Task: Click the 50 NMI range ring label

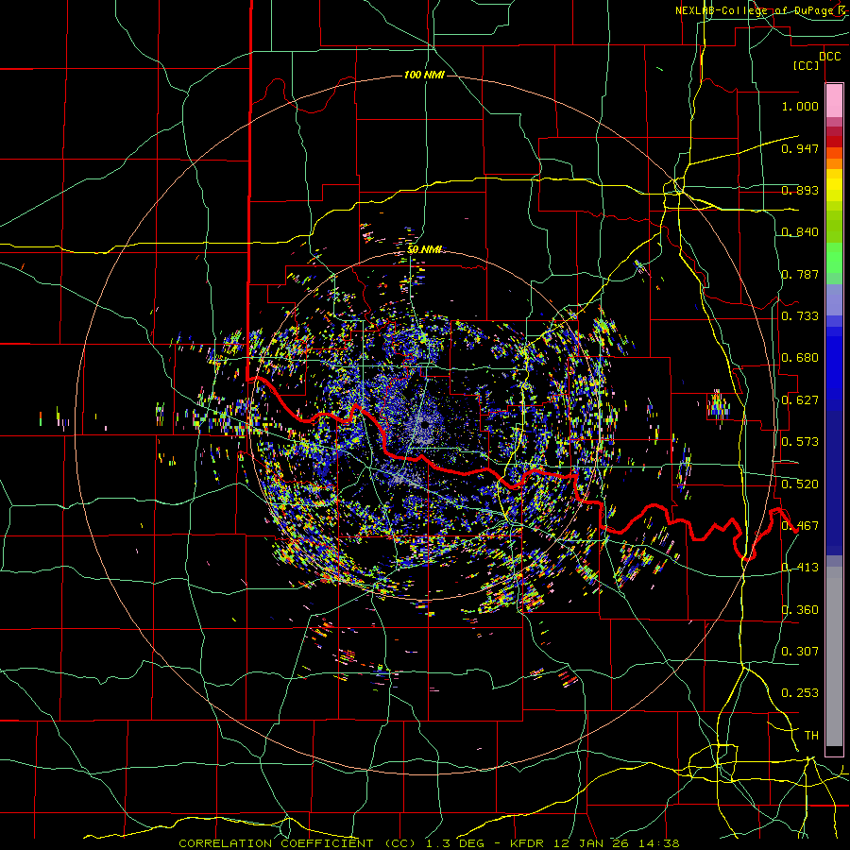Action: [x=424, y=249]
